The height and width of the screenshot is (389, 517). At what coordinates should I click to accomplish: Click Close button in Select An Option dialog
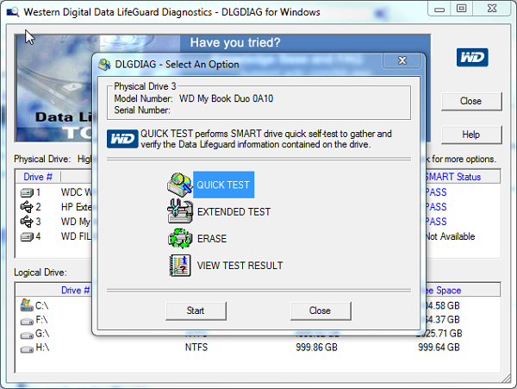coord(321,311)
